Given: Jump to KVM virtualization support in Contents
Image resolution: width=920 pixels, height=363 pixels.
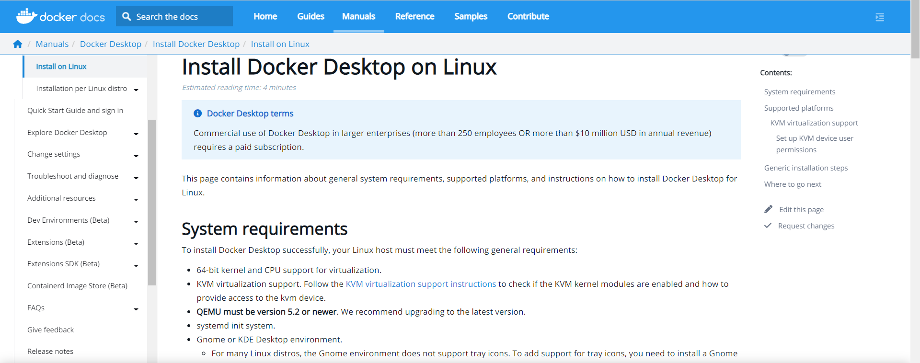Looking at the screenshot, I should 814,123.
